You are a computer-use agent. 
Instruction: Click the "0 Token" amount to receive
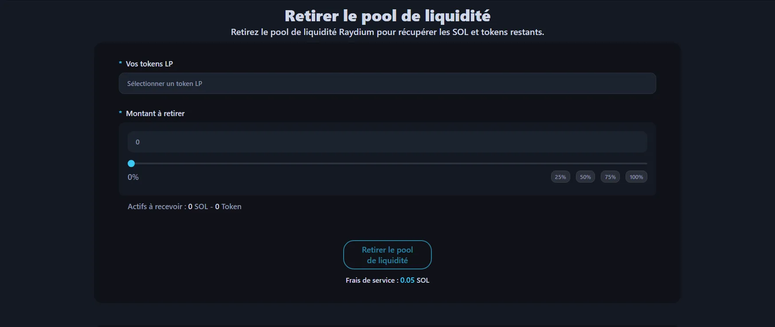point(228,206)
